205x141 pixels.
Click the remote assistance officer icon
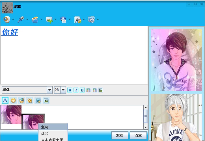63,20
